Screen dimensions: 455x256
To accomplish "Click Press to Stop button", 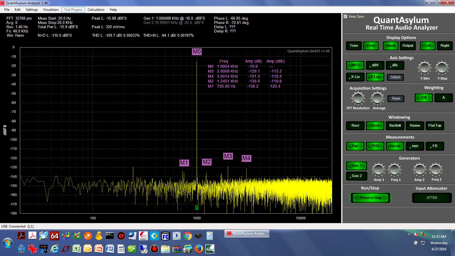I will pyautogui.click(x=371, y=198).
